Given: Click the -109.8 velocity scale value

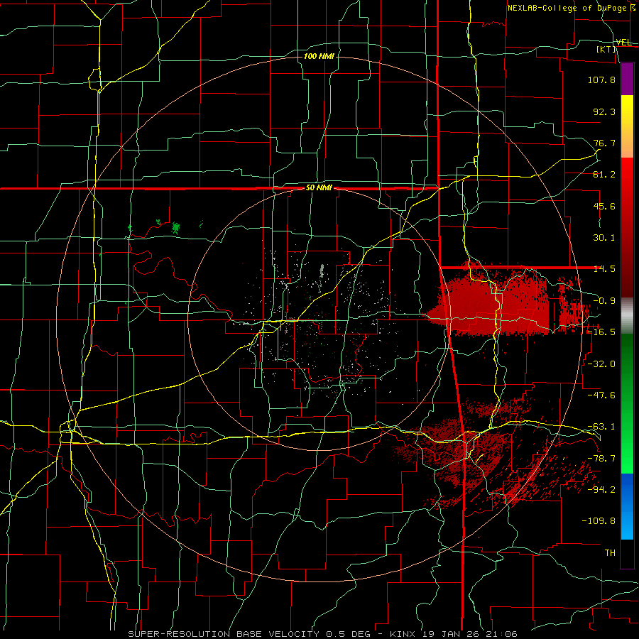Looking at the screenshot, I should click(599, 521).
